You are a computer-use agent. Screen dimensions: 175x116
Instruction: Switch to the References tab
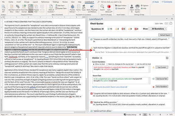[45, 2]
